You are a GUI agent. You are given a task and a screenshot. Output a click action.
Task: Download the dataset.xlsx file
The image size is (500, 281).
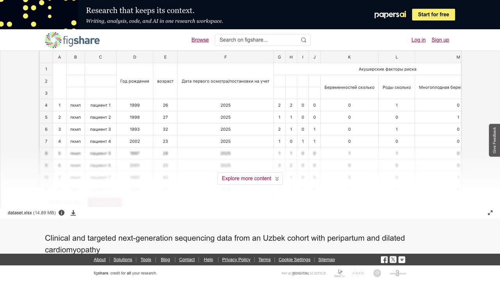click(73, 213)
